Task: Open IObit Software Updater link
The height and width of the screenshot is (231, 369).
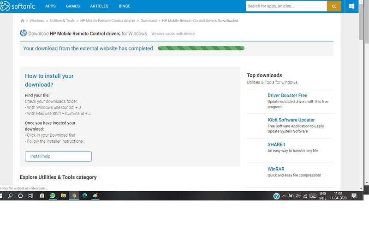Action: [291, 120]
